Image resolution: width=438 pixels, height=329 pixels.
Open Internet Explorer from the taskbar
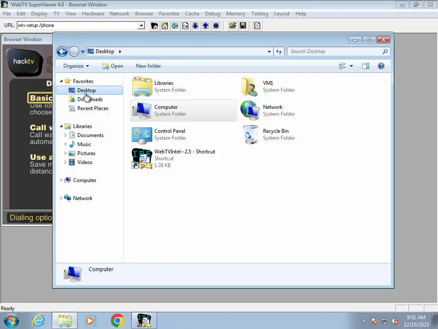(38, 320)
